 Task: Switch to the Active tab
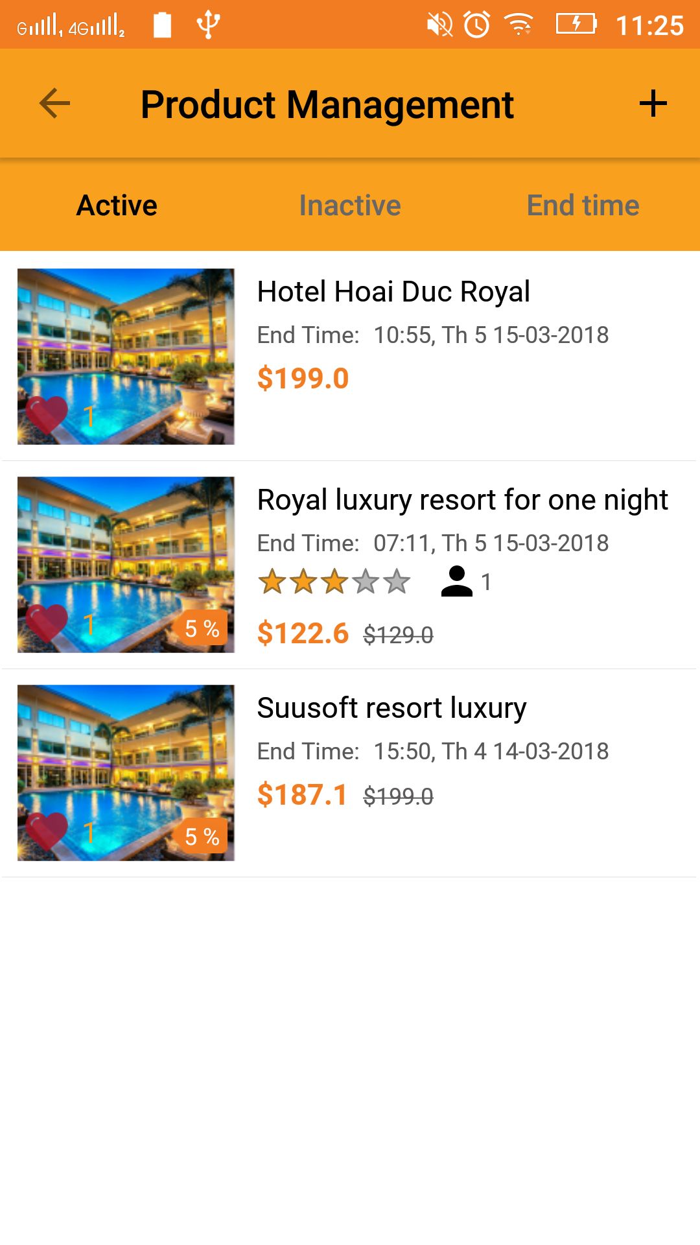(x=117, y=206)
